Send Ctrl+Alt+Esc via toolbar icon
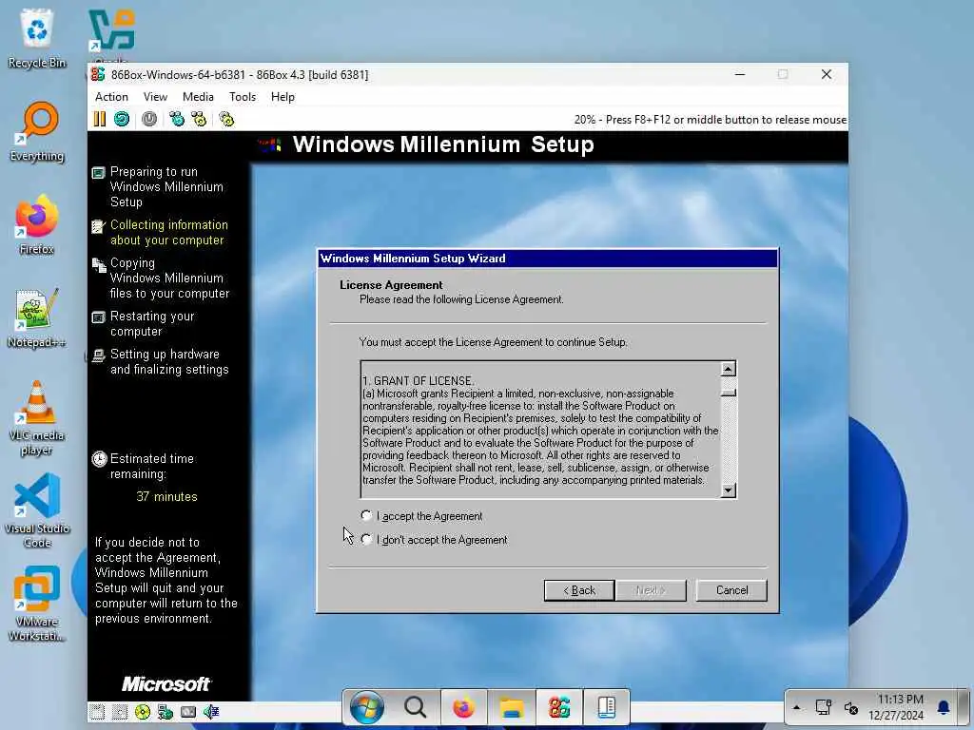This screenshot has height=730, width=974. pos(199,119)
